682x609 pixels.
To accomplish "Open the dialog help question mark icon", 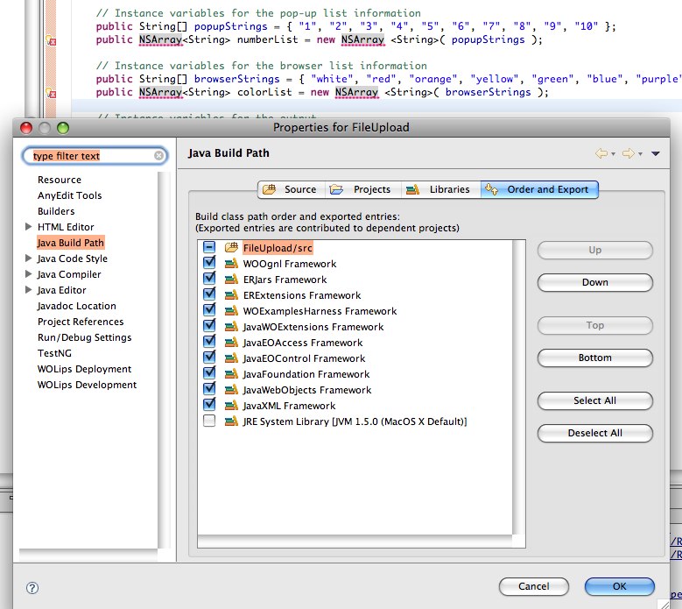I will click(32, 588).
